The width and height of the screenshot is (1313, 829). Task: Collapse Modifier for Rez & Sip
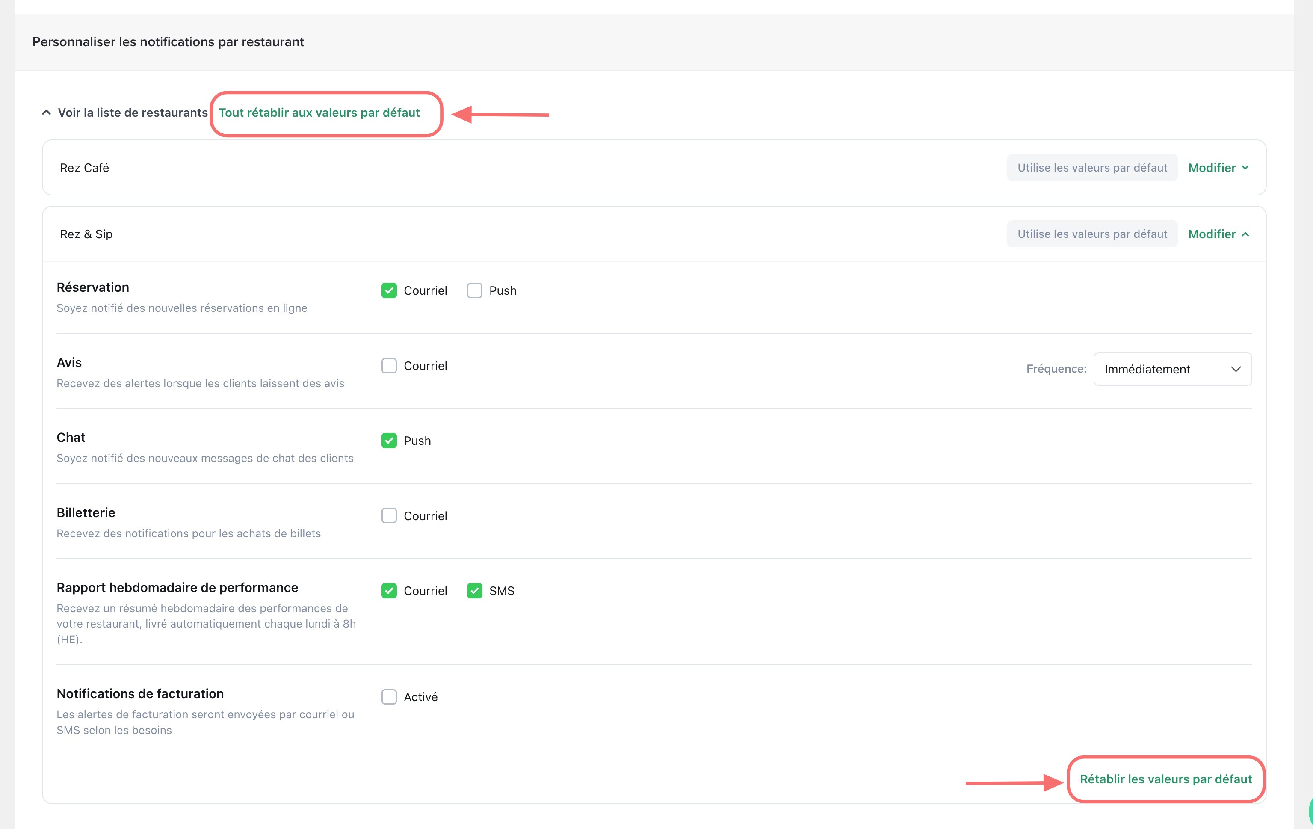tap(1212, 234)
